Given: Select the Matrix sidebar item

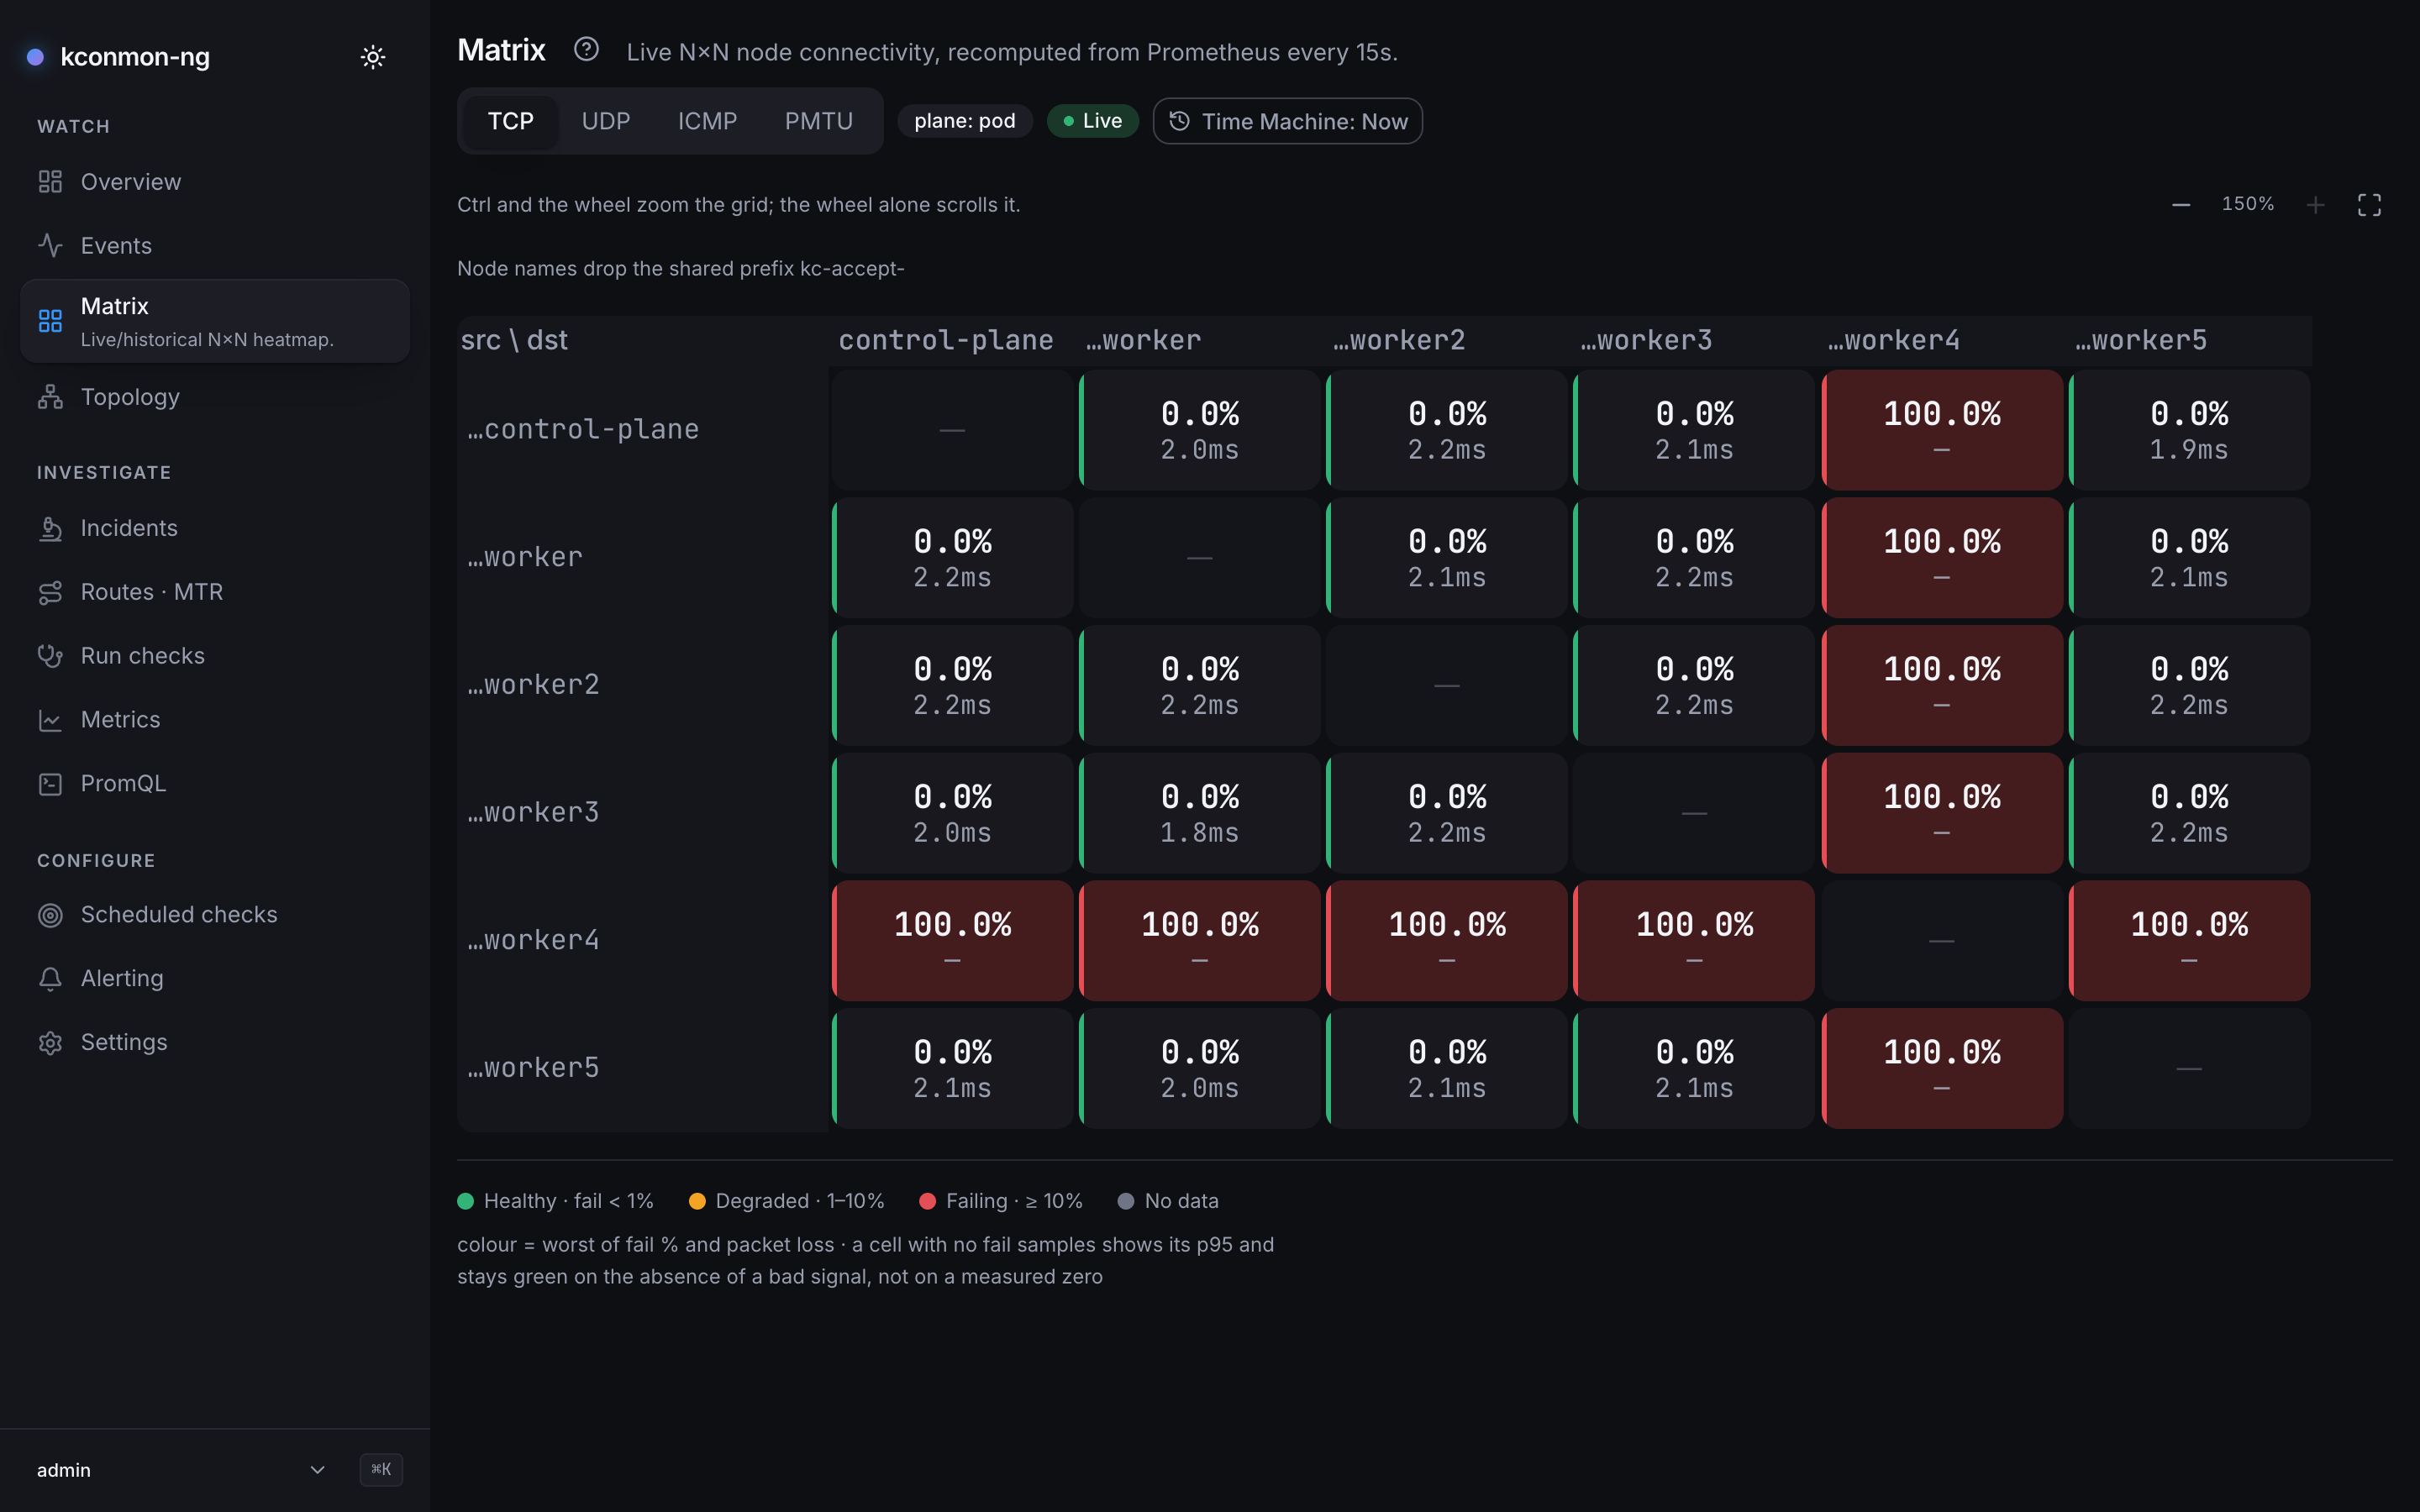Looking at the screenshot, I should pyautogui.click(x=215, y=321).
